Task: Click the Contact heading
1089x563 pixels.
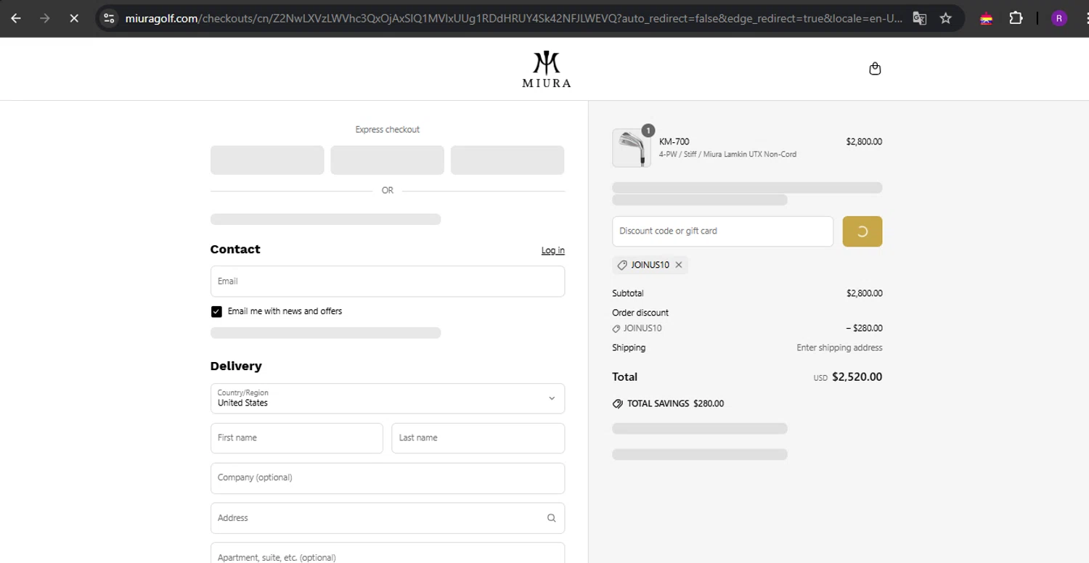Action: coord(235,250)
